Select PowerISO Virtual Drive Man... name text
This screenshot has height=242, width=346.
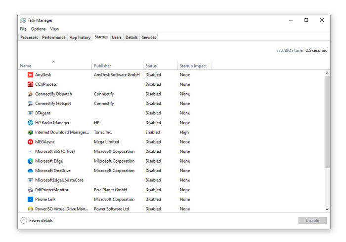62,209
